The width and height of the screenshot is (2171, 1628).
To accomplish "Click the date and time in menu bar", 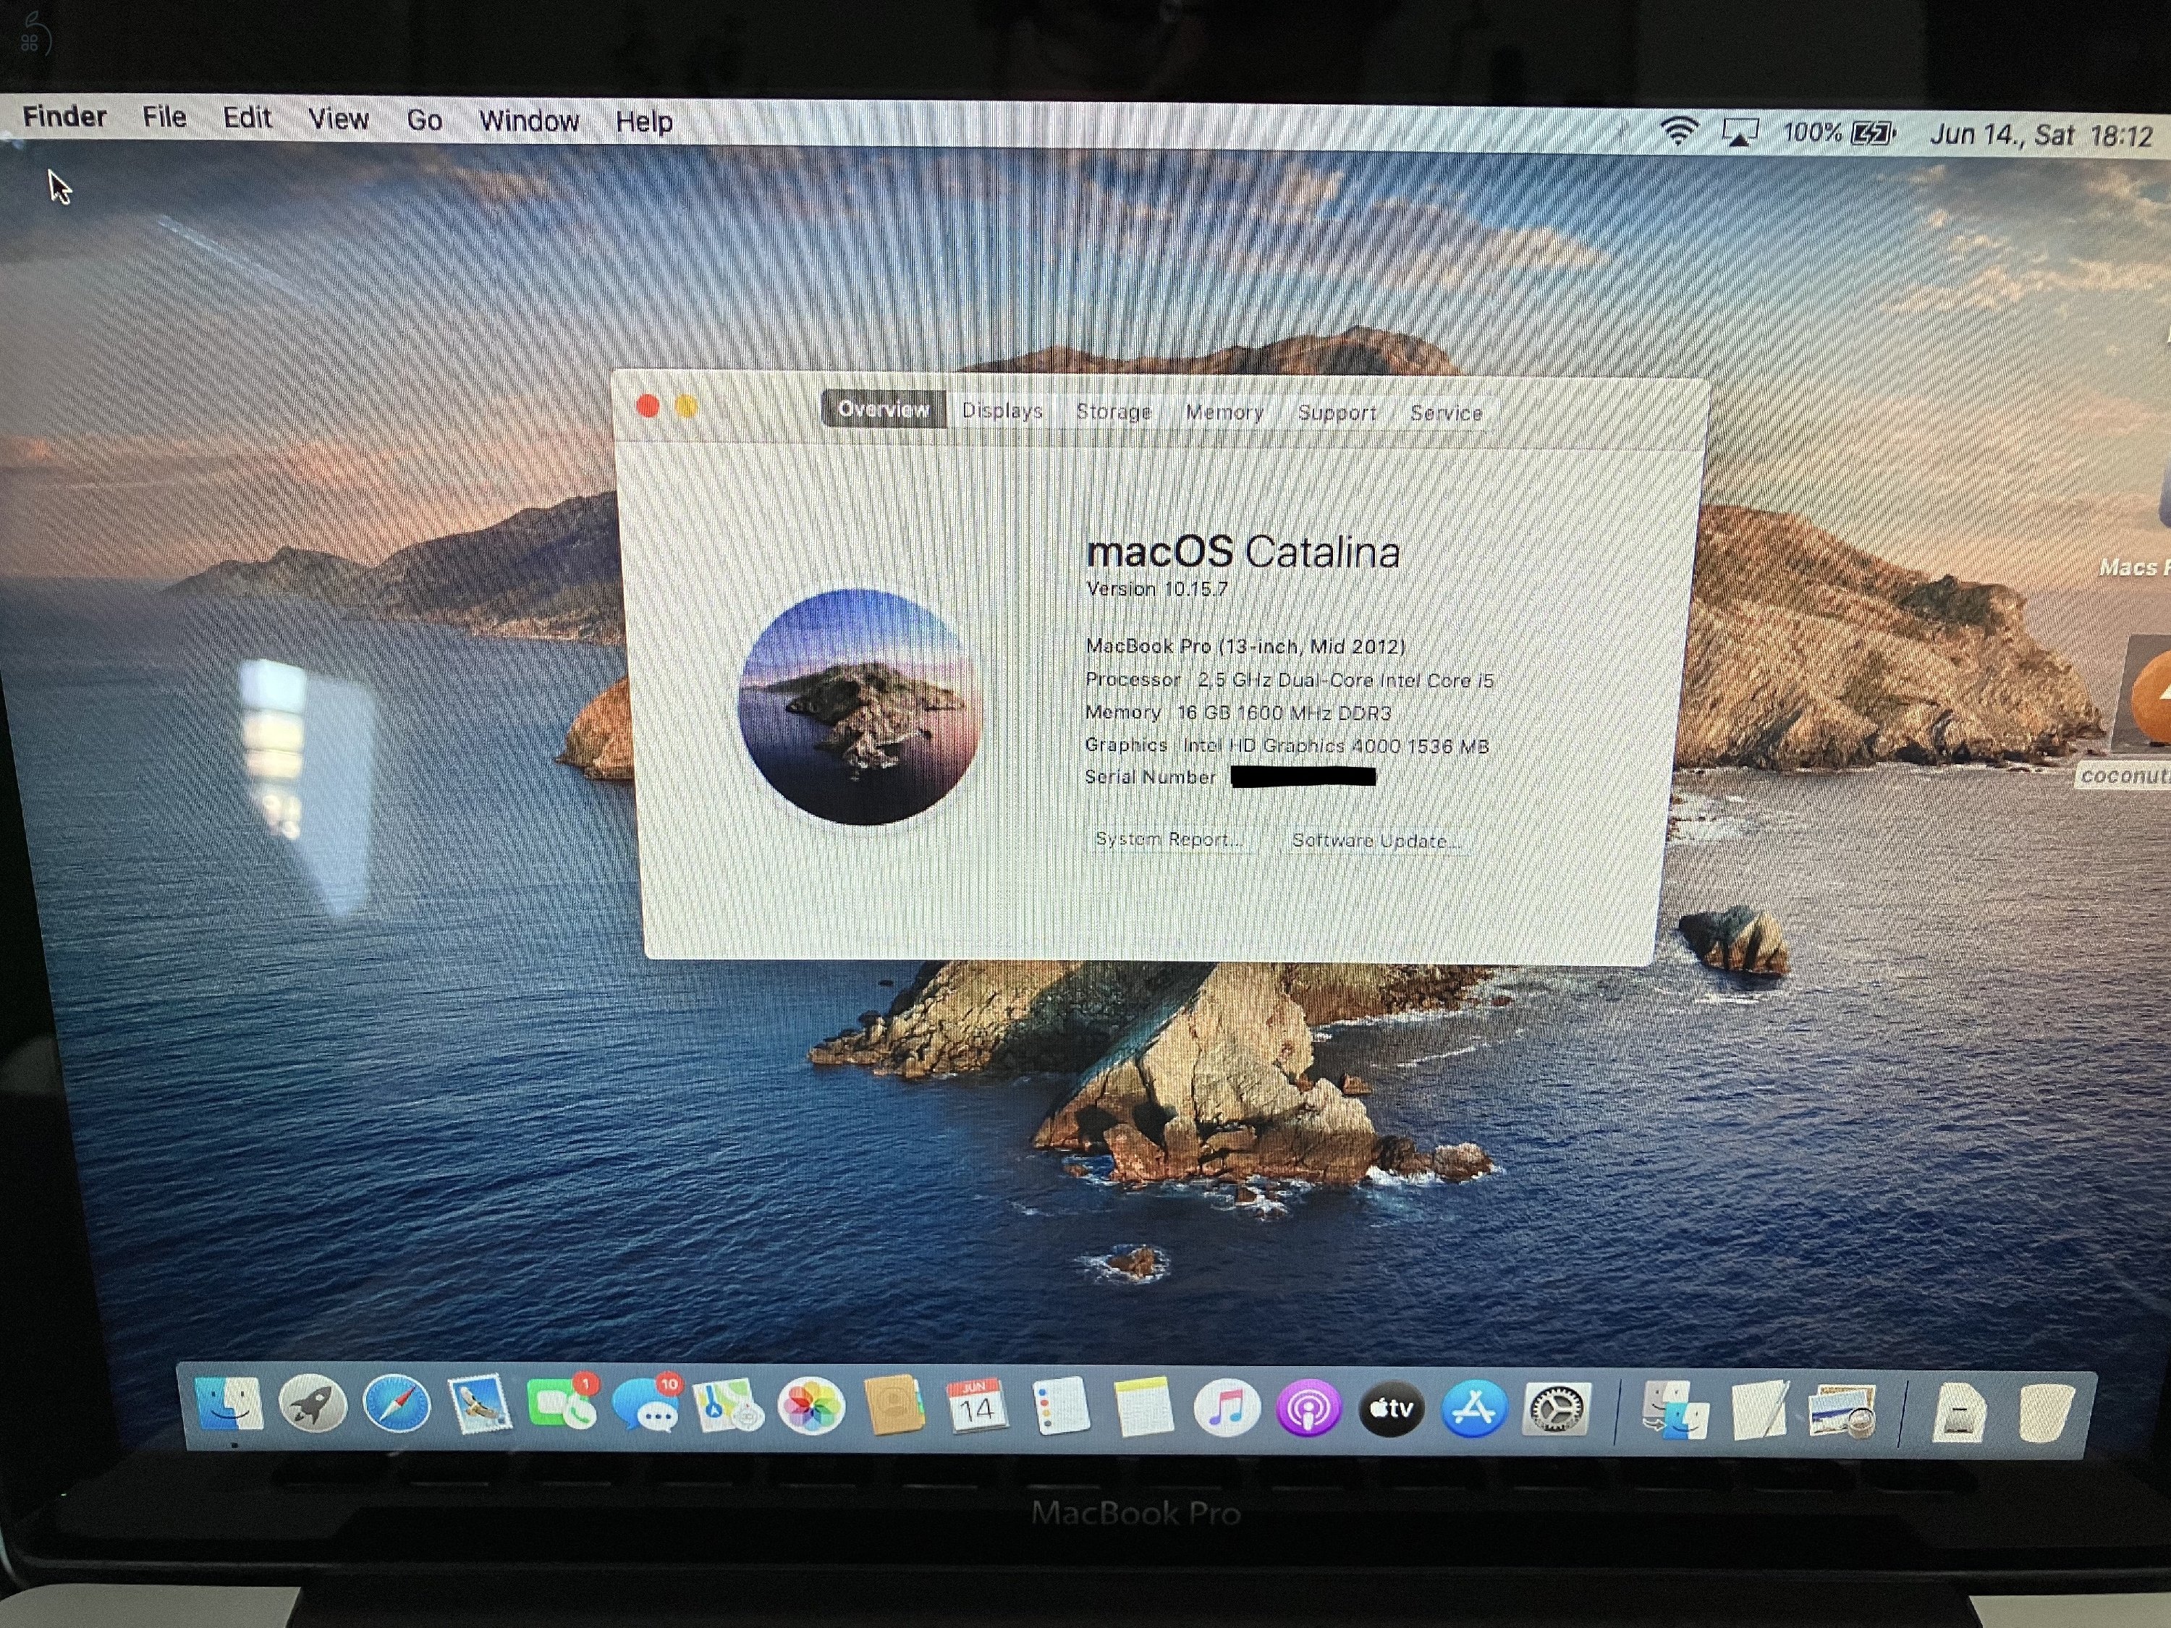I will (x=2041, y=135).
